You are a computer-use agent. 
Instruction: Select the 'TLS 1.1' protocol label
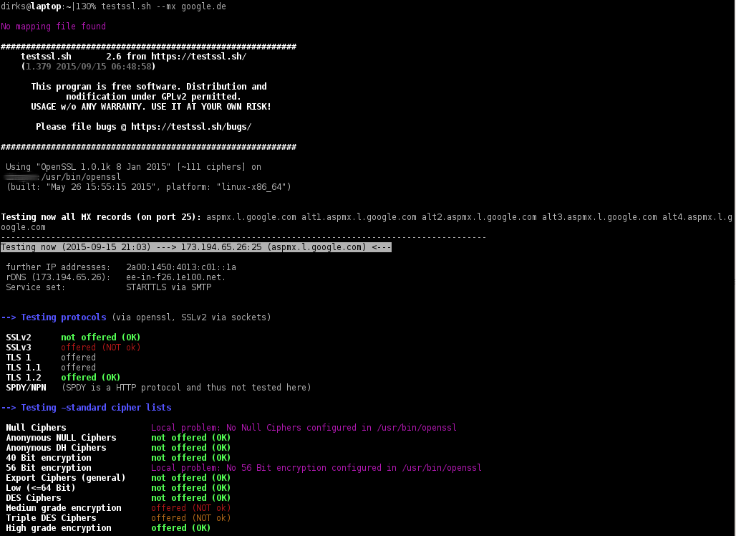tap(24, 368)
